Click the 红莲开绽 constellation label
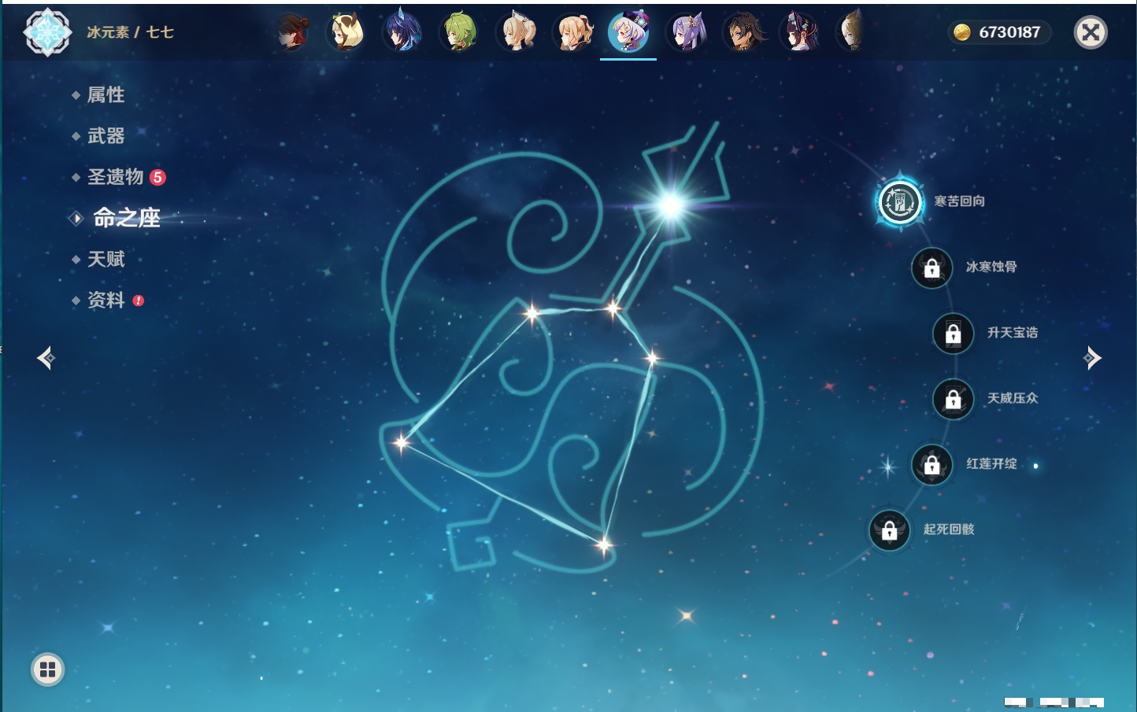The height and width of the screenshot is (712, 1137). point(991,464)
